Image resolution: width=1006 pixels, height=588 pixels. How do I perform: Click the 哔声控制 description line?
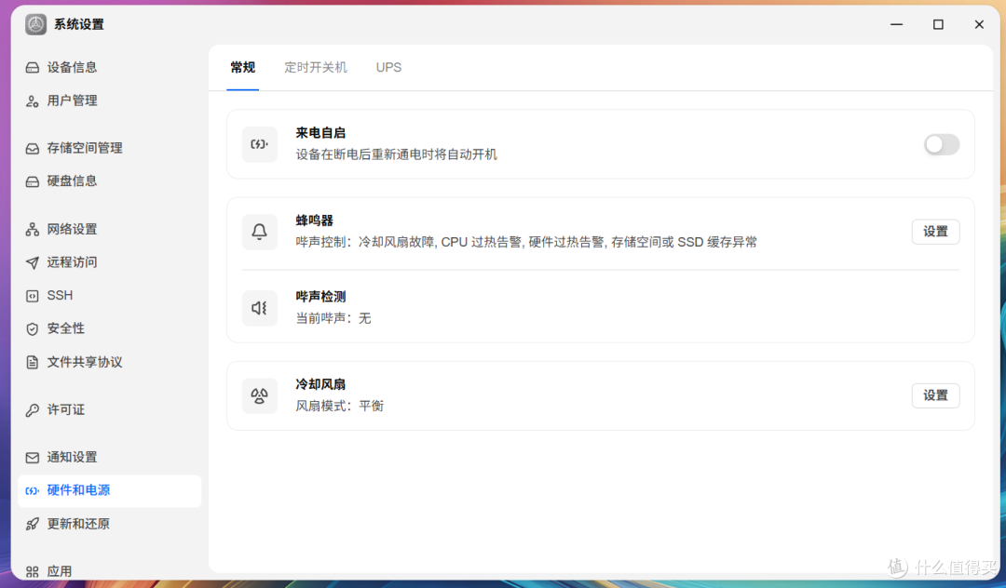point(526,242)
